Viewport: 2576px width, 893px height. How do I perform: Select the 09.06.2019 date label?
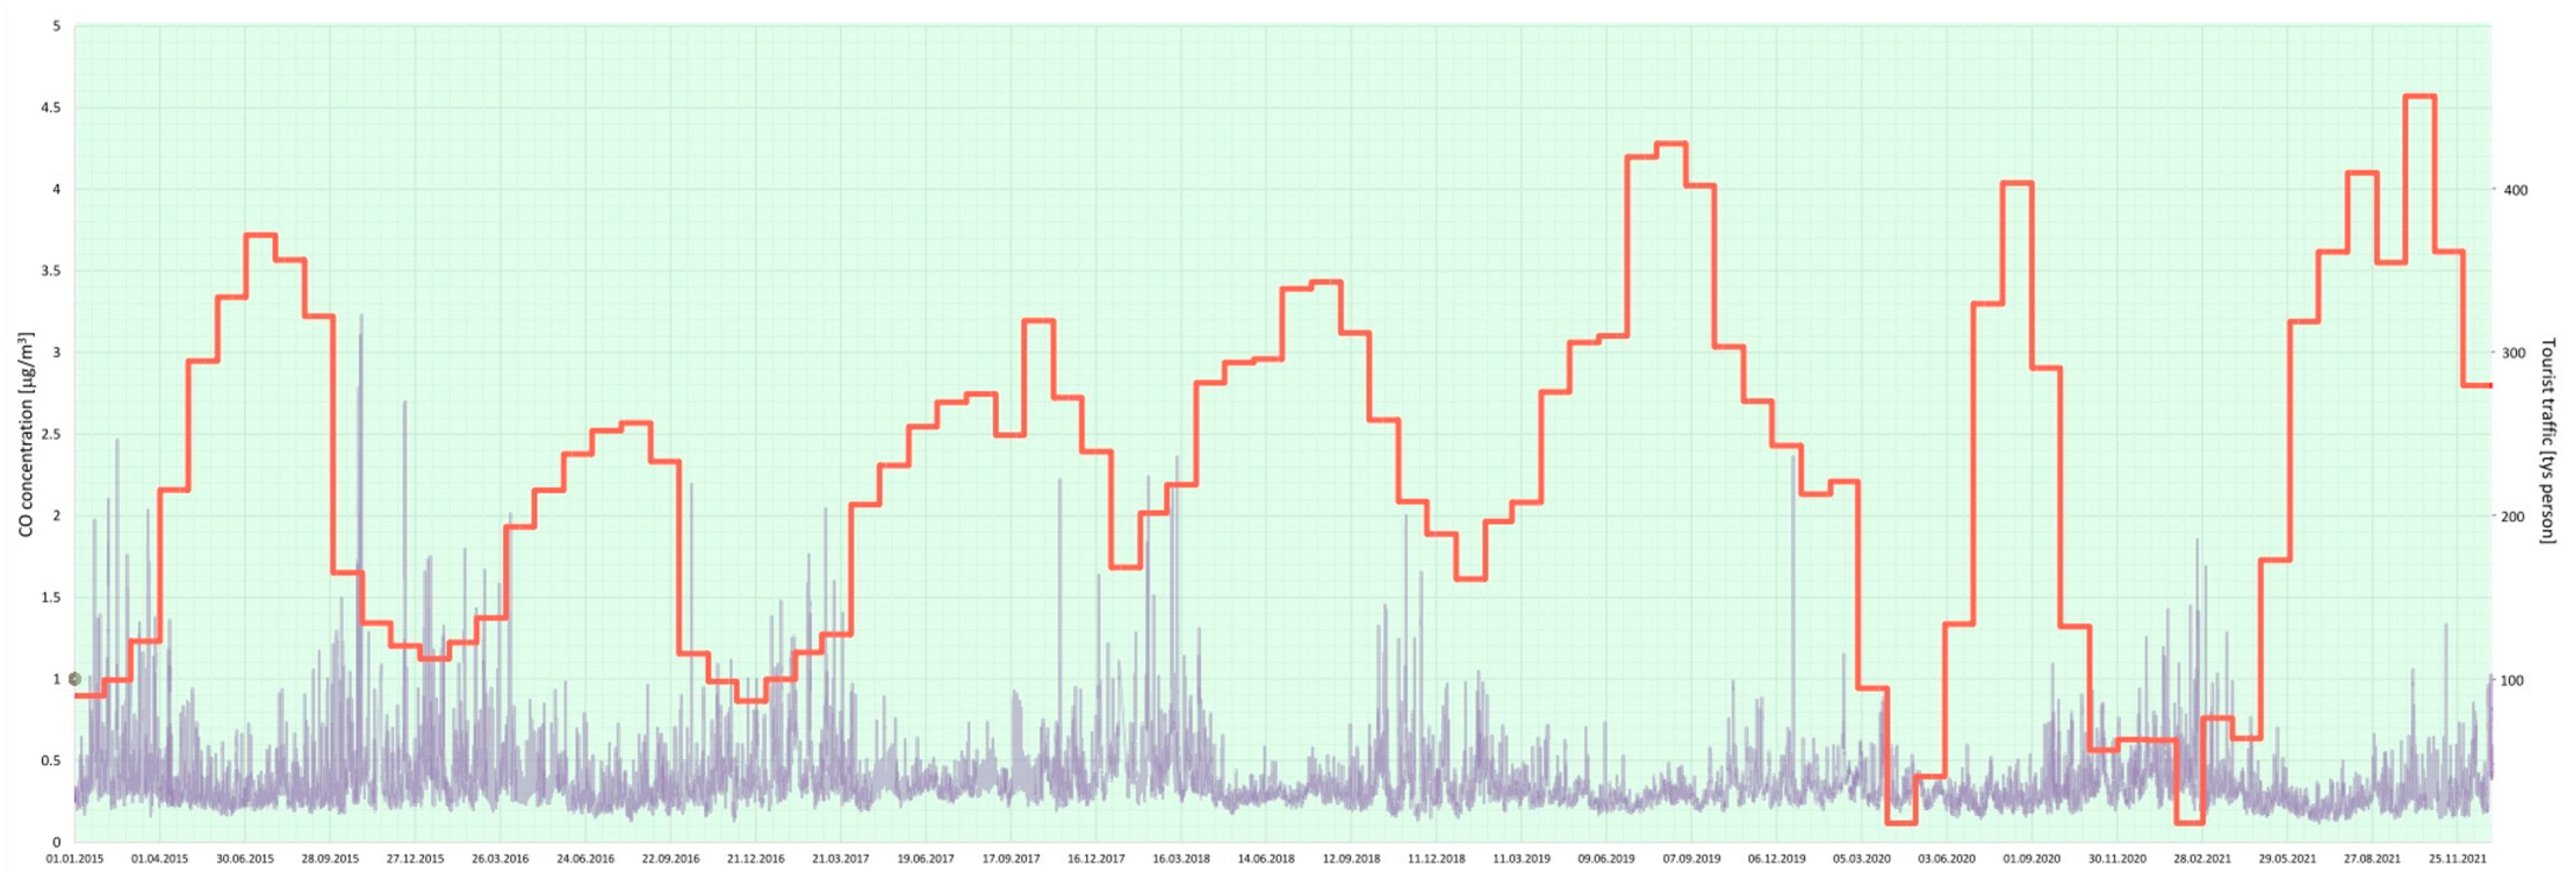tap(1606, 859)
